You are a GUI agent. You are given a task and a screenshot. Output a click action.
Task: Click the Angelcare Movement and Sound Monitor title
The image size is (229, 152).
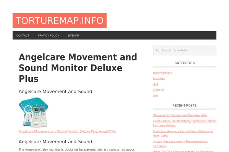coord(78,68)
